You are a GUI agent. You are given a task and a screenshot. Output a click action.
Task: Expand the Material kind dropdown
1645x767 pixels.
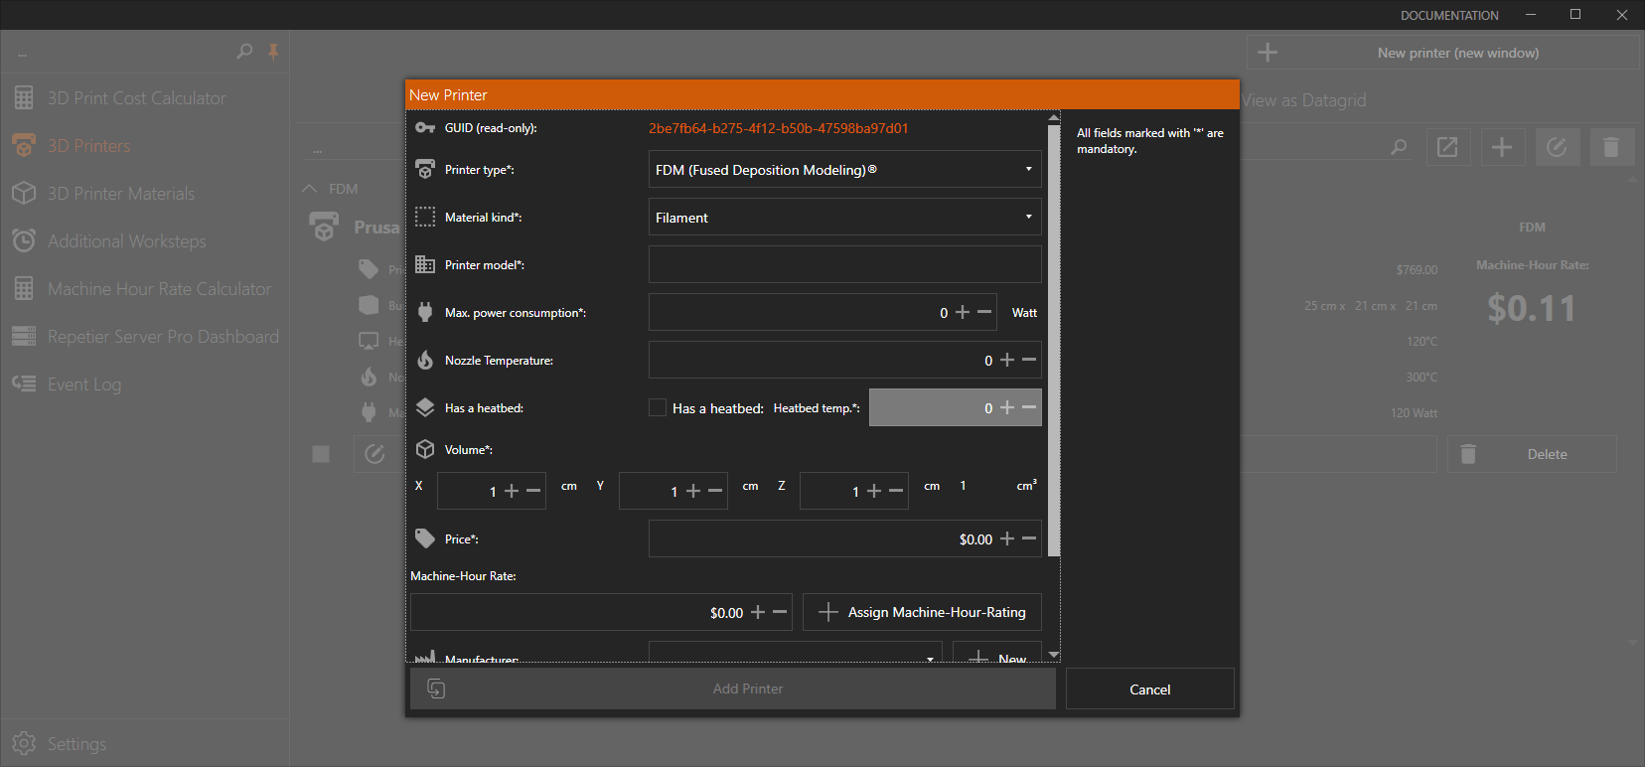tap(844, 218)
